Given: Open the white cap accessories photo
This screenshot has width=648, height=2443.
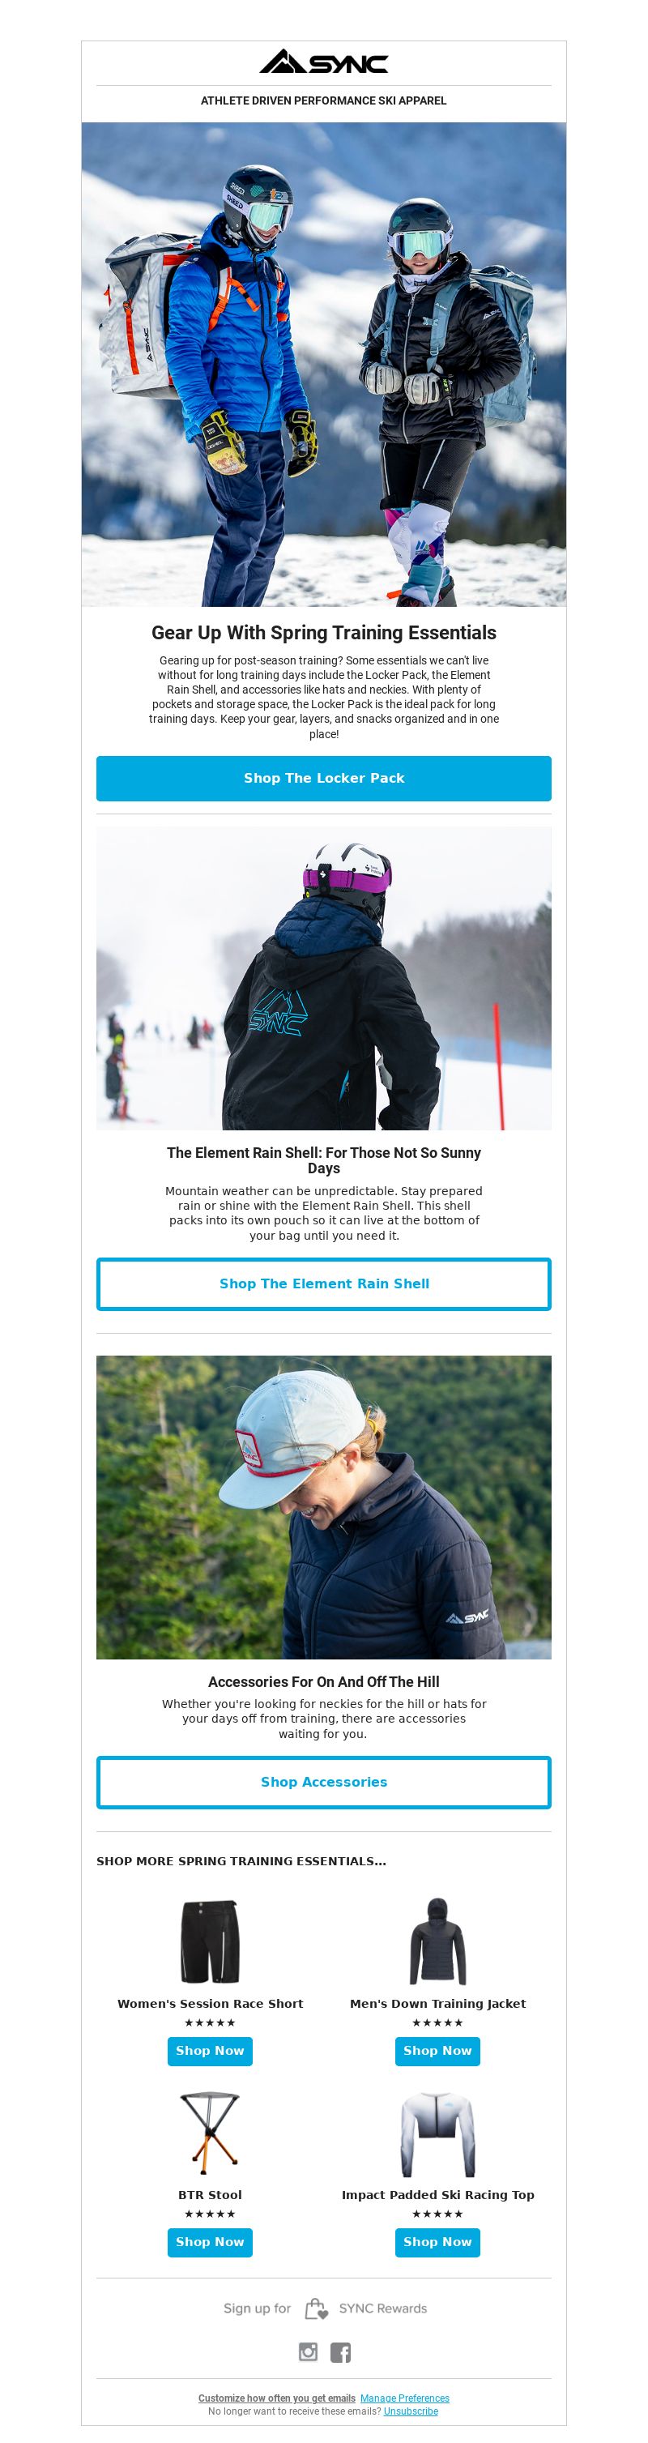Looking at the screenshot, I should pos(324,1507).
